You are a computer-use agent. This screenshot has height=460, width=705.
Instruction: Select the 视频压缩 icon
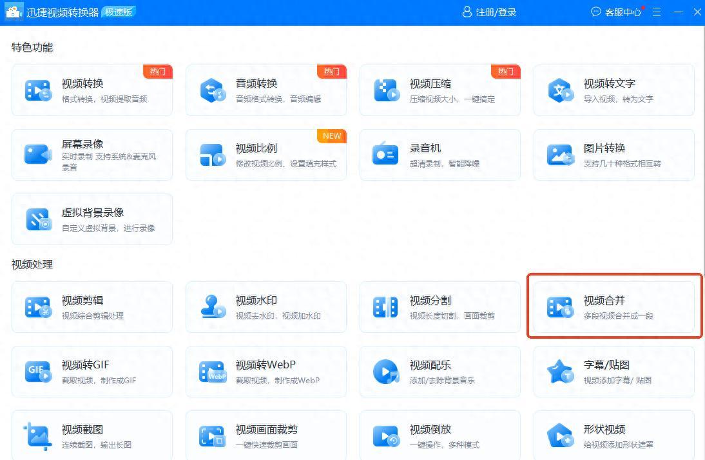386,90
